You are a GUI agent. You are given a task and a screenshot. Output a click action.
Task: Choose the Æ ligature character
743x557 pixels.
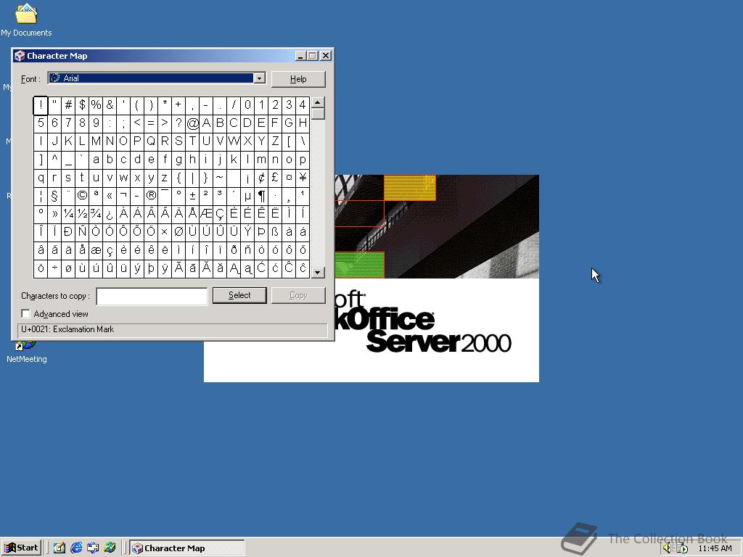pos(206,214)
